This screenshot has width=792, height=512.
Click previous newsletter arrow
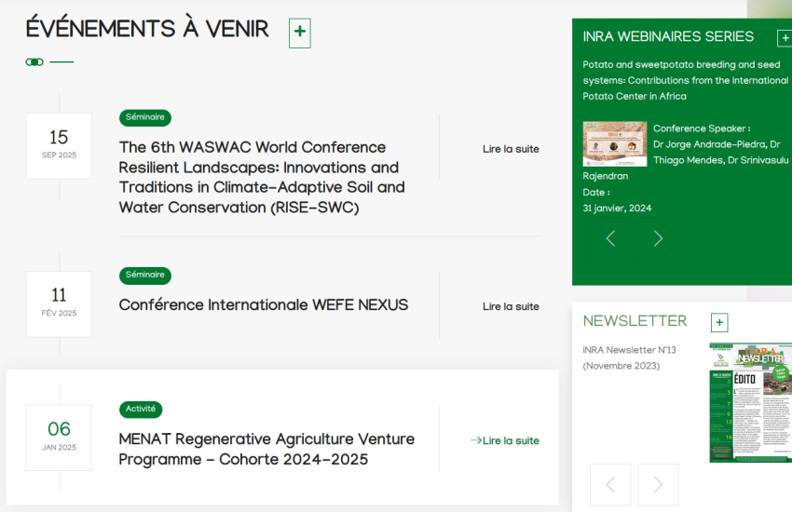[x=610, y=484]
